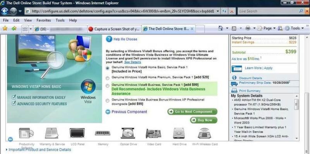310x154 pixels.
Task: Click the browser Back arrow button
Action: pos(5,11)
